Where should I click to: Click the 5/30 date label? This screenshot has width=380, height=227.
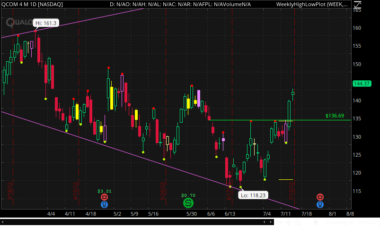coord(192,214)
